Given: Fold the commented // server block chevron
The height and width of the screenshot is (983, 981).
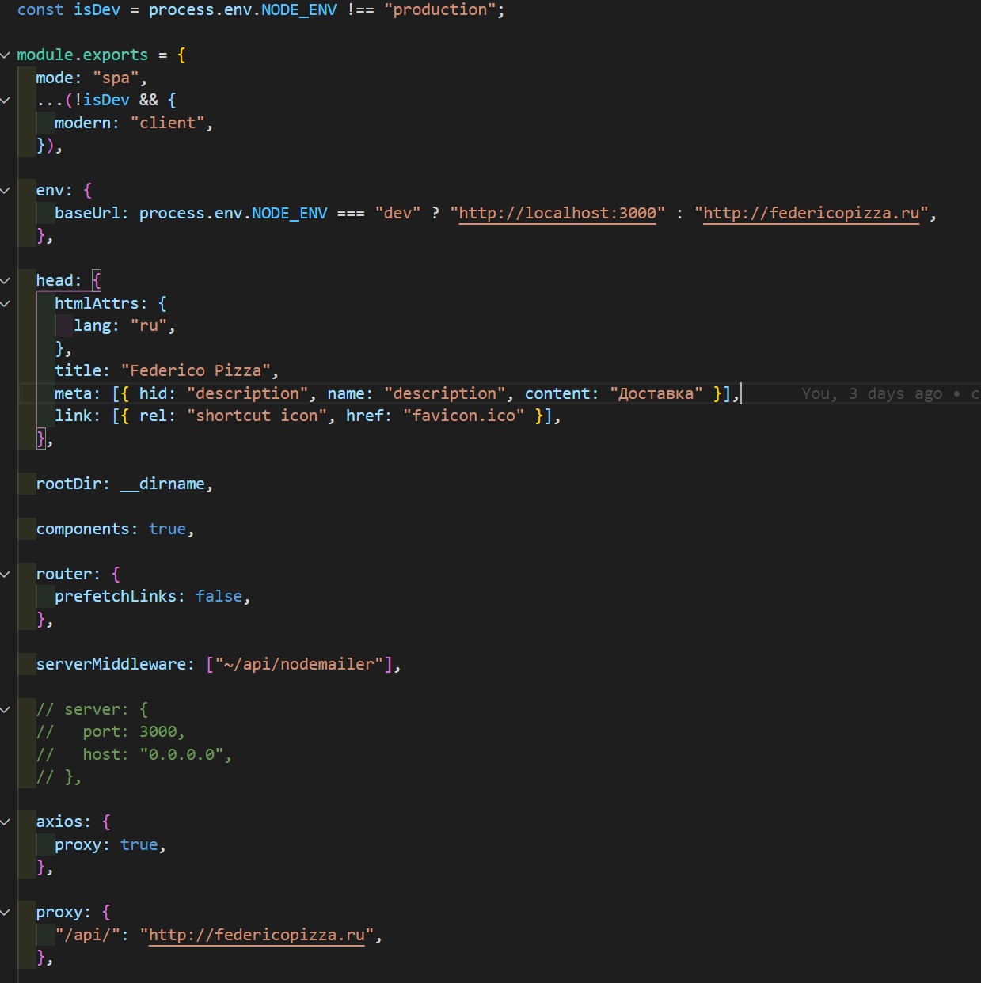Looking at the screenshot, I should 6,709.
